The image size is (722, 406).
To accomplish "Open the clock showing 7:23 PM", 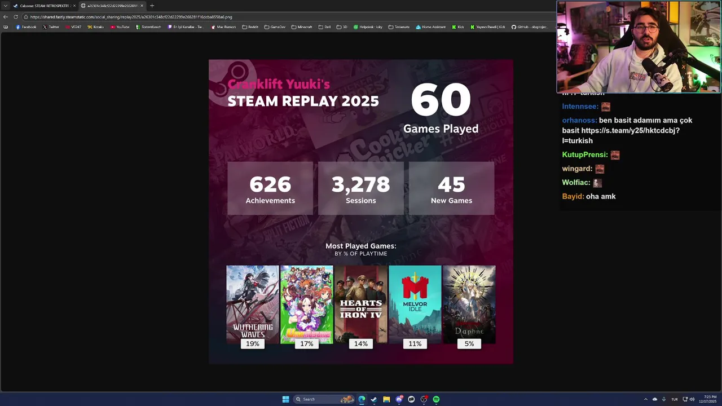I will pos(708,399).
